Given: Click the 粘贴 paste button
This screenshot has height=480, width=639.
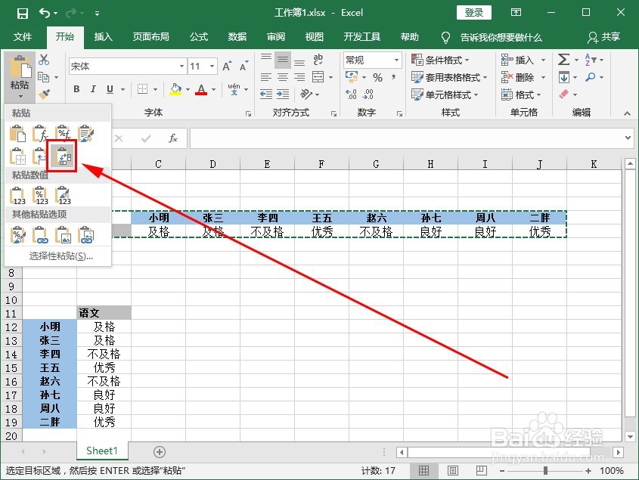Looking at the screenshot, I should (x=19, y=76).
